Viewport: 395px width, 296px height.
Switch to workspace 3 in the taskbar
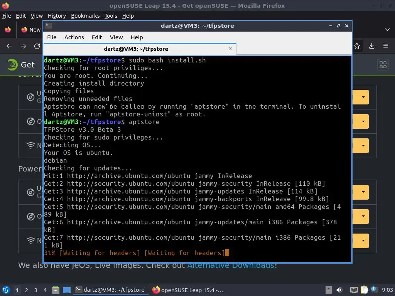pos(36,290)
